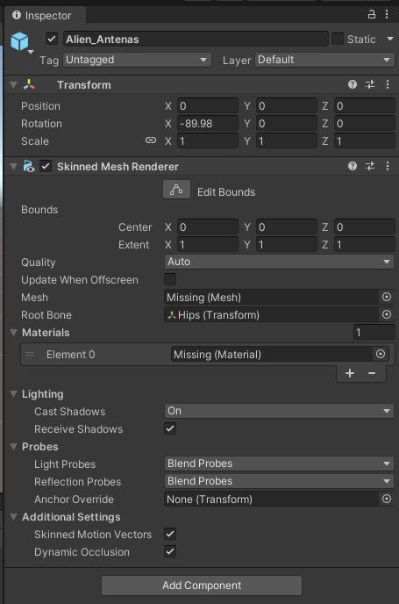Click the Materials size field
Image resolution: width=399 pixels, height=604 pixels.
tap(374, 332)
